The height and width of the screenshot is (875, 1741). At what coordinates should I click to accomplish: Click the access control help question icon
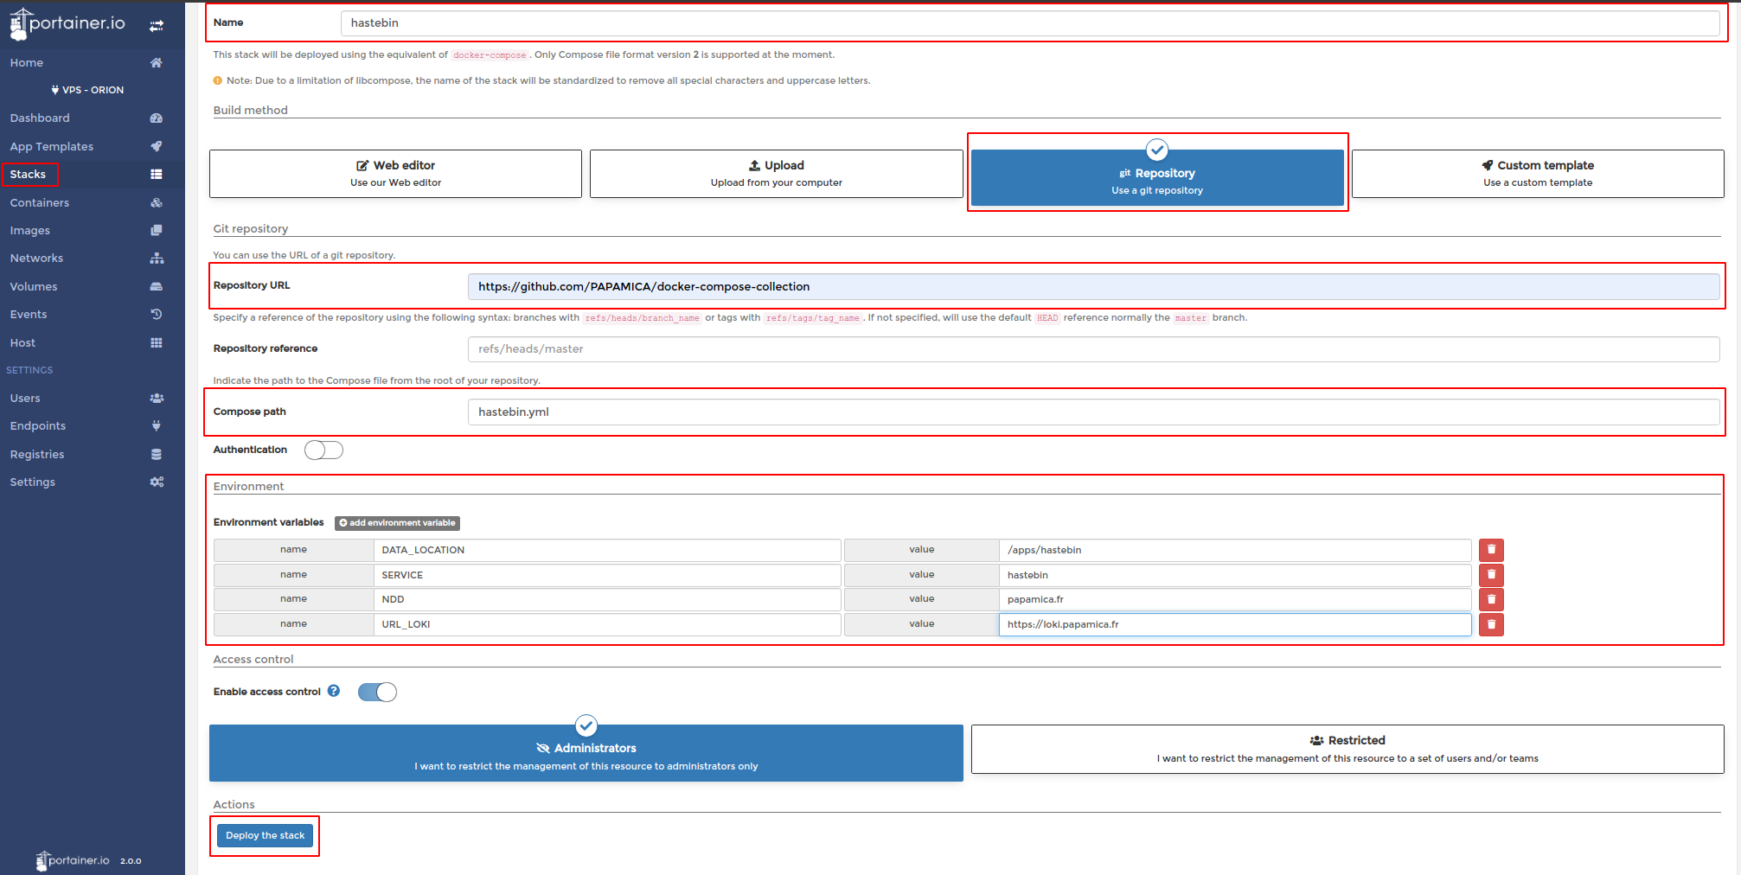334,691
